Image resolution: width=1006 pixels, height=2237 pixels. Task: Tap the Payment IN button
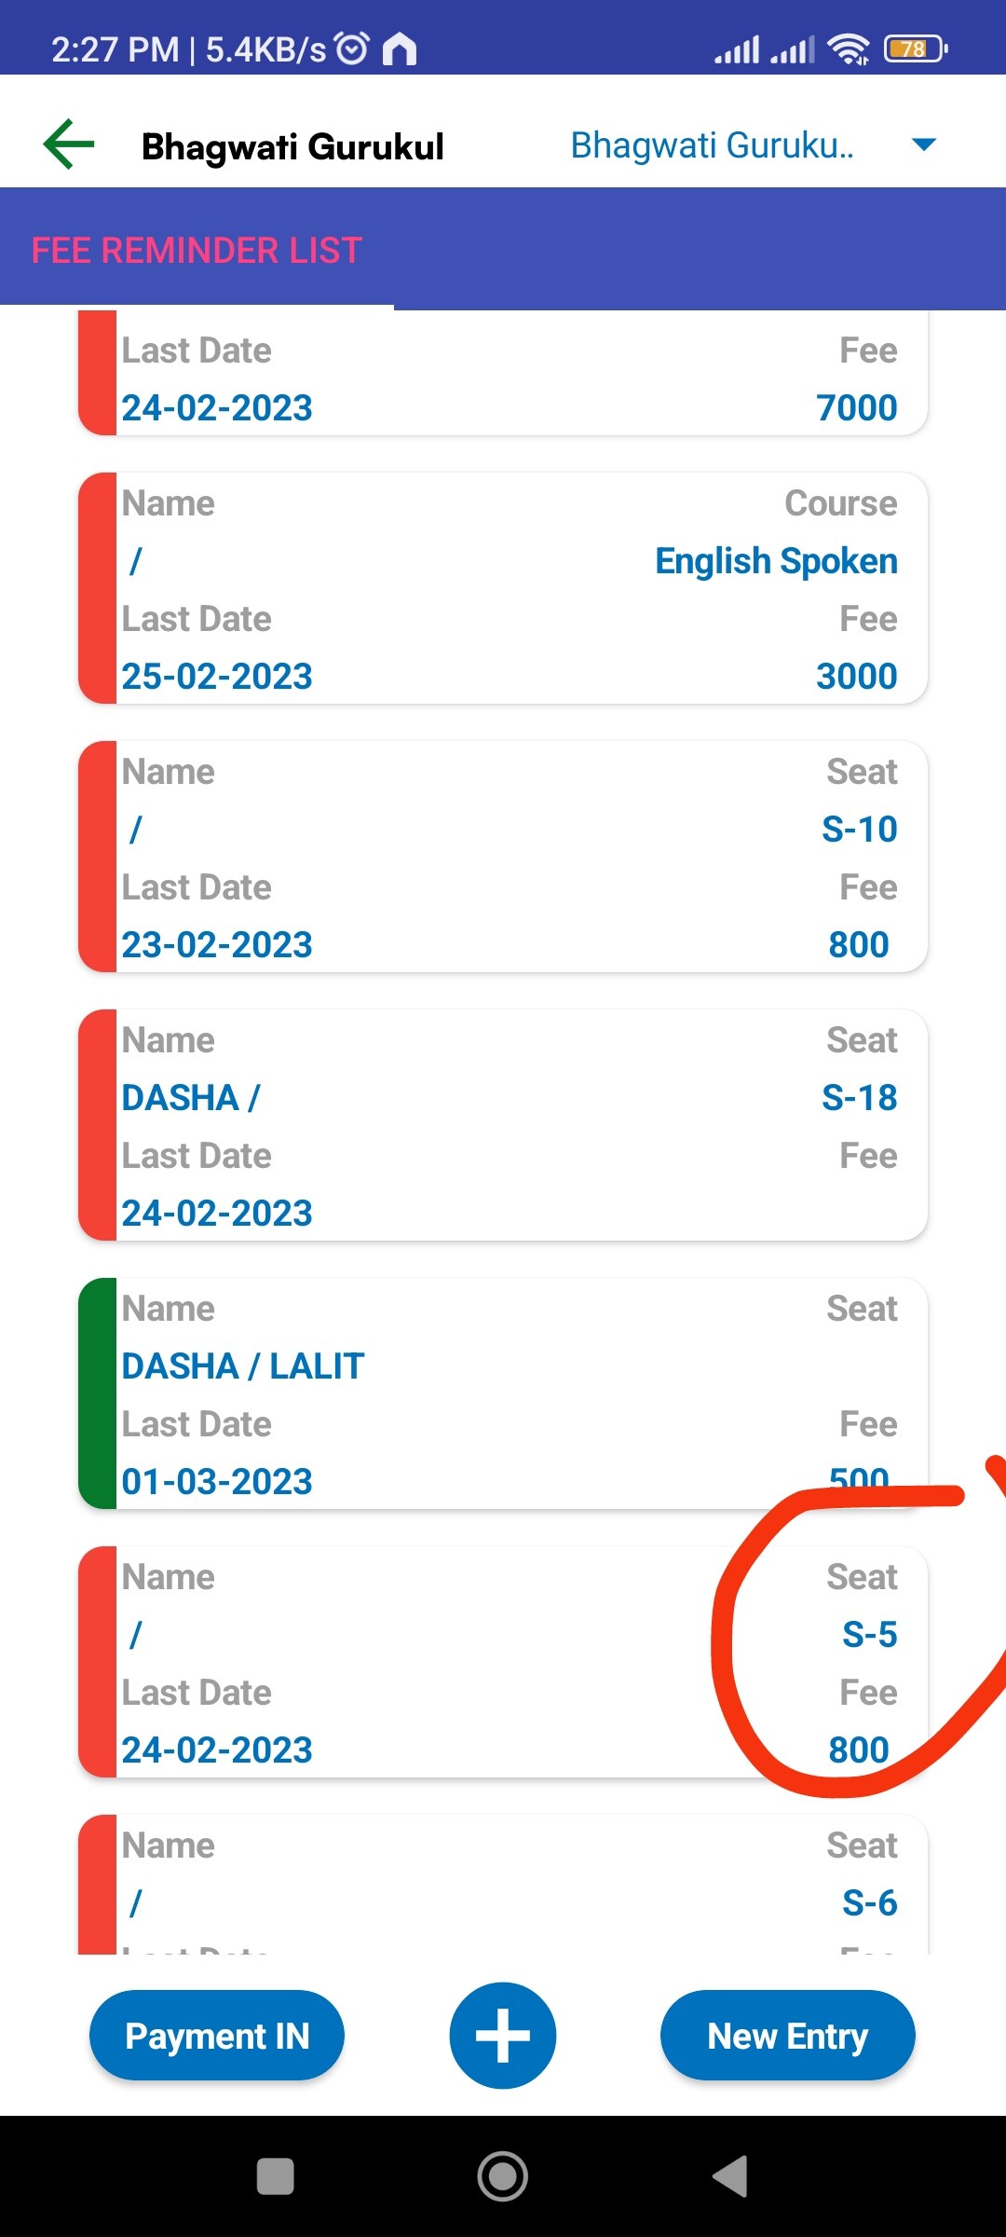click(x=217, y=2036)
